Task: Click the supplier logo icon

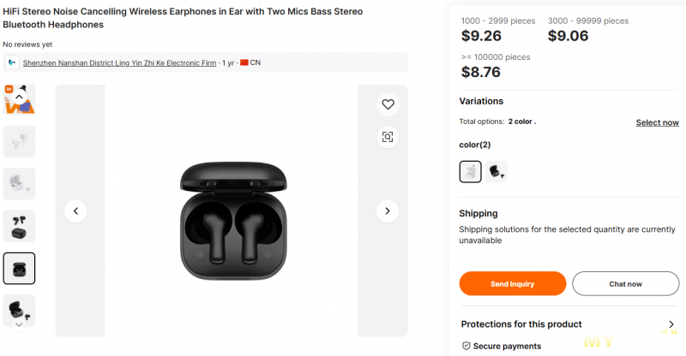Action: coord(12,62)
